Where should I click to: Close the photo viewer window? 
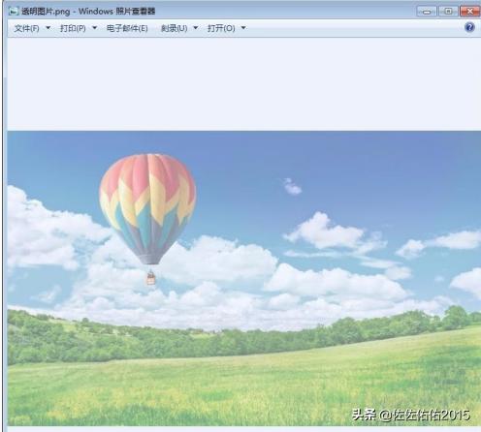tap(470, 12)
